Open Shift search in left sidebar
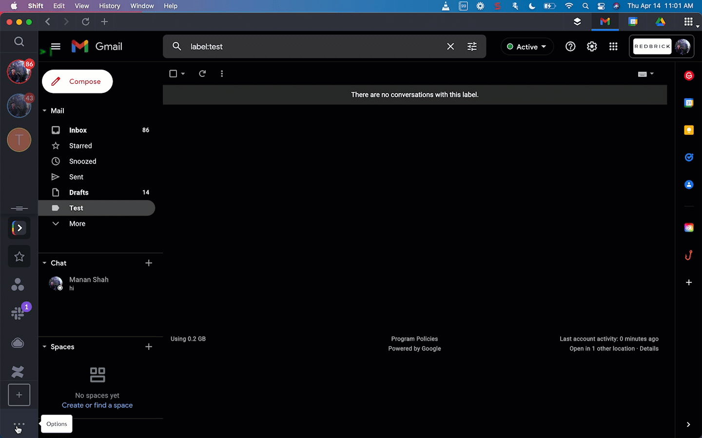This screenshot has width=702, height=438. (x=19, y=42)
